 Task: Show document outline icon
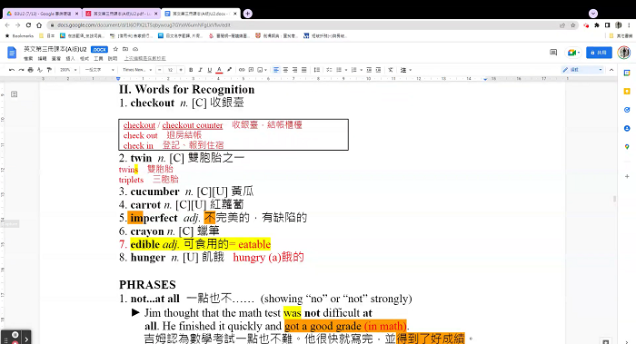click(15, 94)
